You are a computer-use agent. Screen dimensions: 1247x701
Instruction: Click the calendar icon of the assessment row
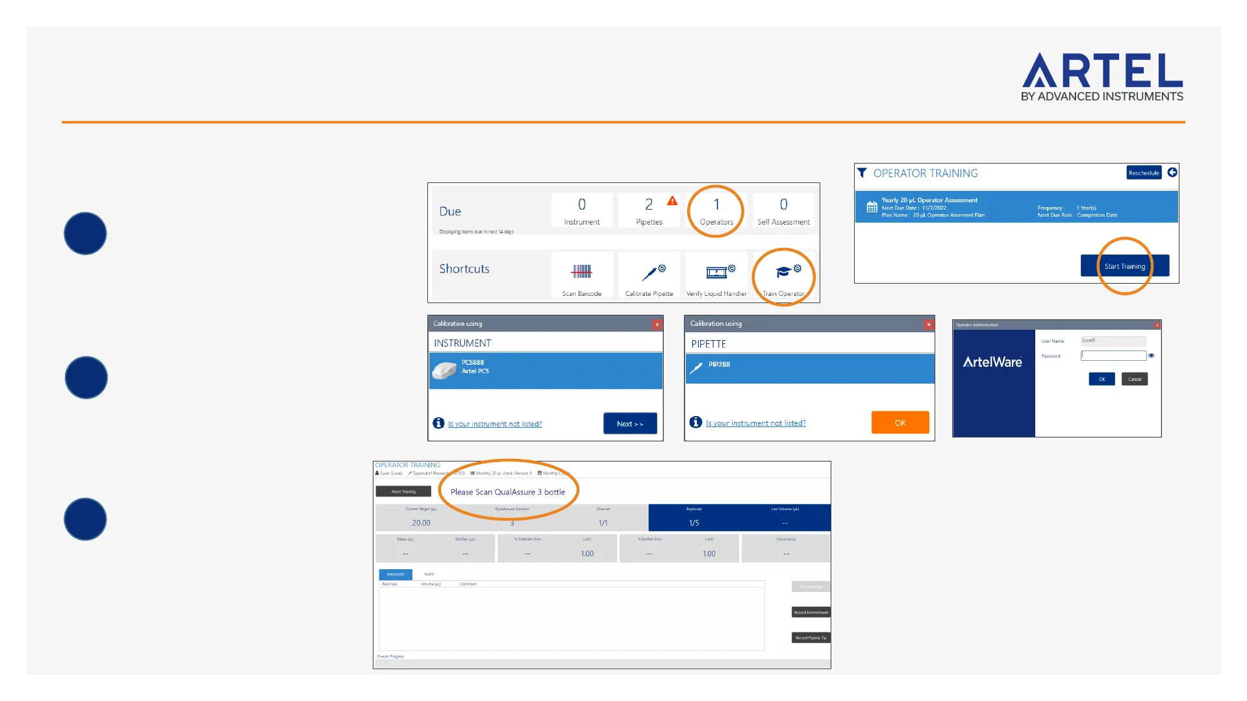click(872, 207)
